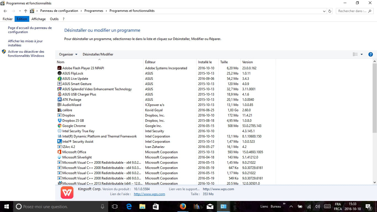Select Intel(R) Dynamic Platform and Thermal Framework
The image size is (377, 212).
click(166, 136)
